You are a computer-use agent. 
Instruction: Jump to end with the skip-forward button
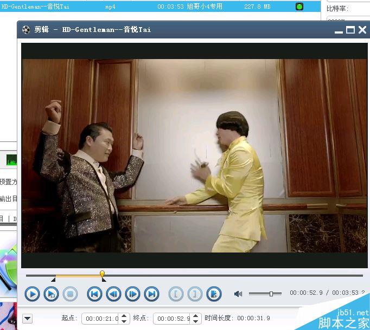pyautogui.click(x=152, y=294)
